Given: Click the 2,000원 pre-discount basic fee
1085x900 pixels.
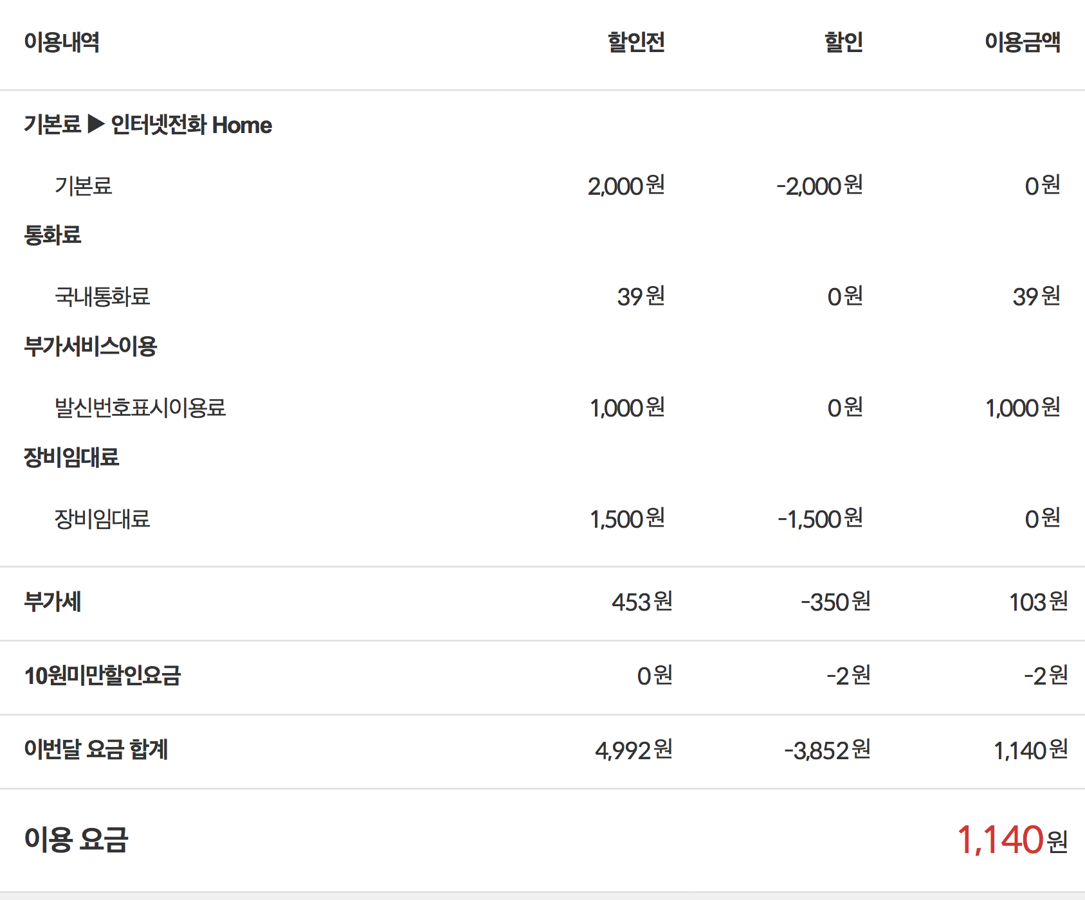Looking at the screenshot, I should coord(626,186).
